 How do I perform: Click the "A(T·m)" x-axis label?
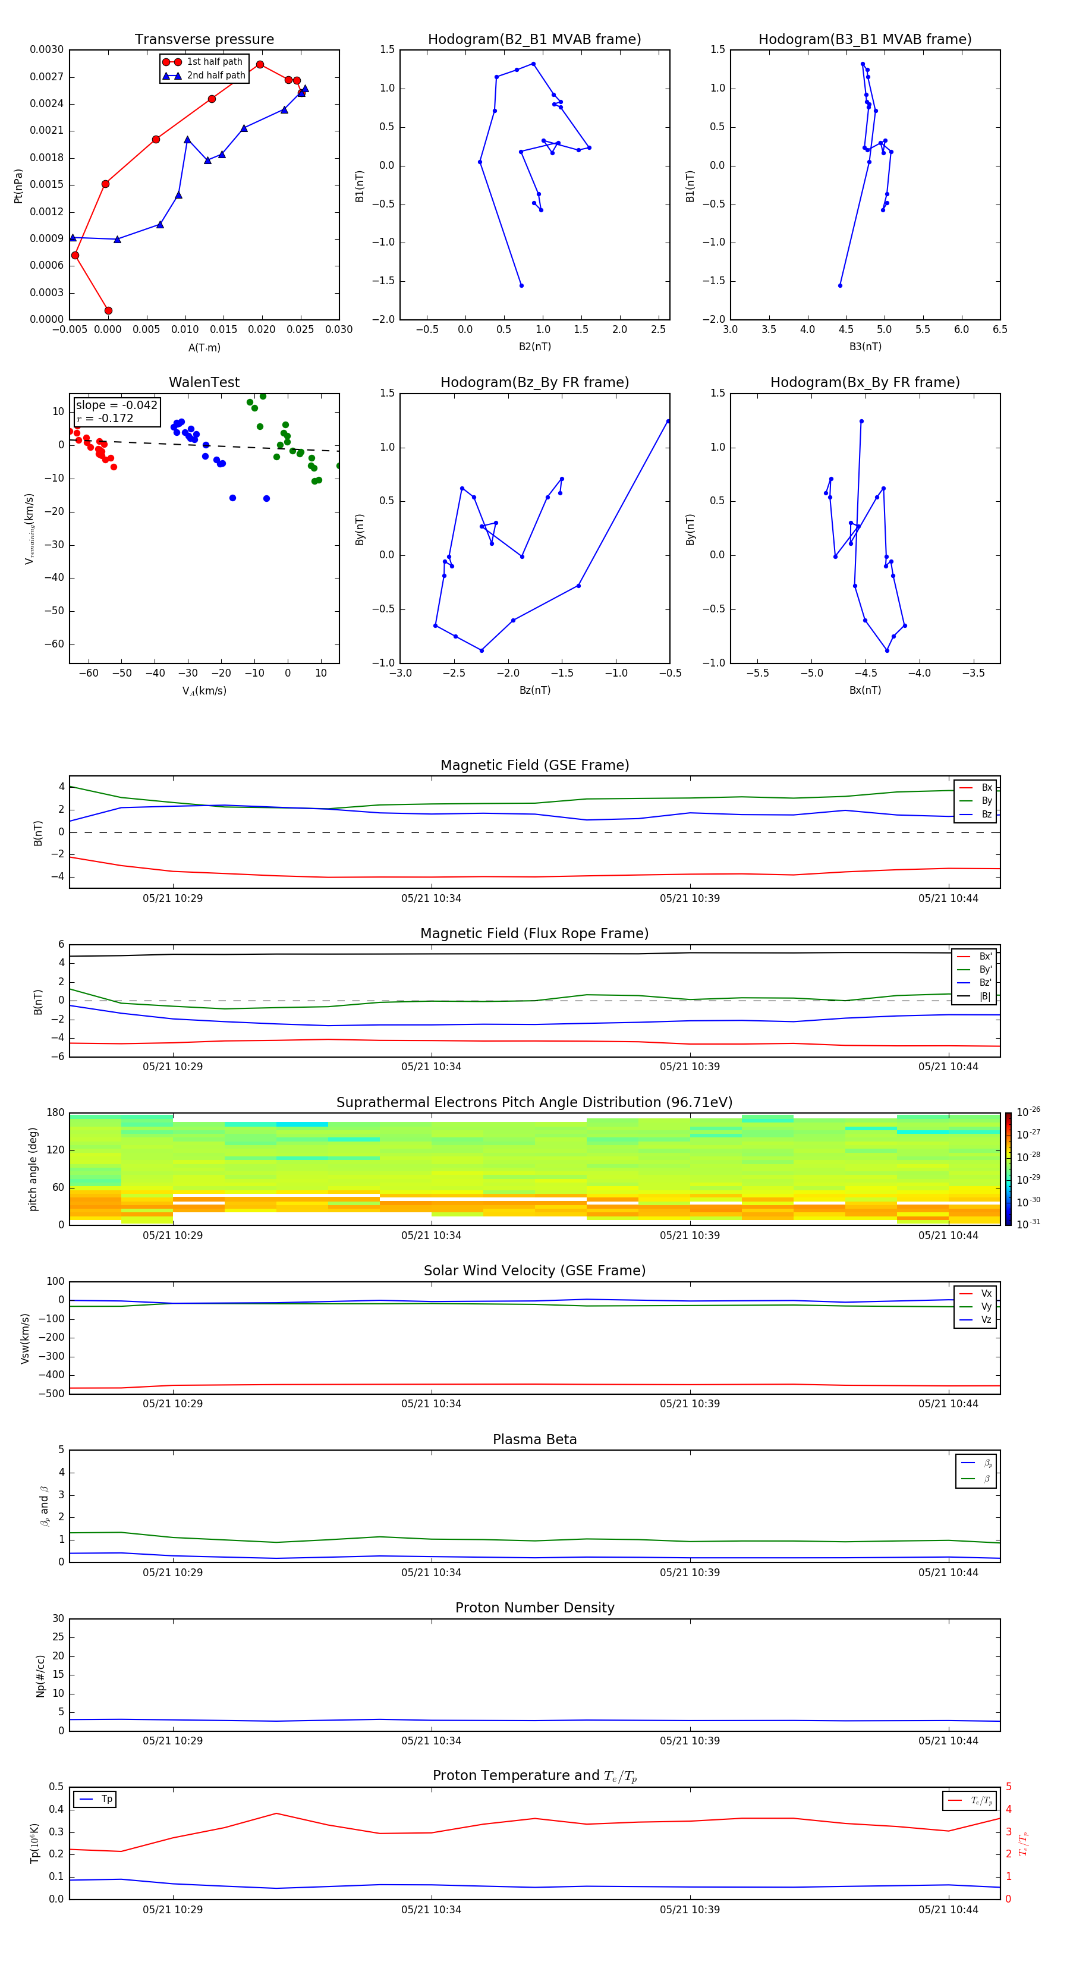pyautogui.click(x=204, y=347)
